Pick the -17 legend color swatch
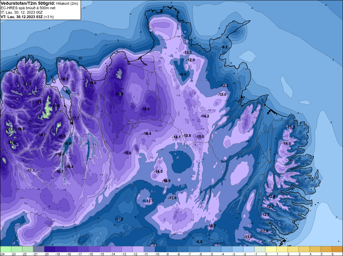Screen dimensions: 343x256 pos(83,249)
